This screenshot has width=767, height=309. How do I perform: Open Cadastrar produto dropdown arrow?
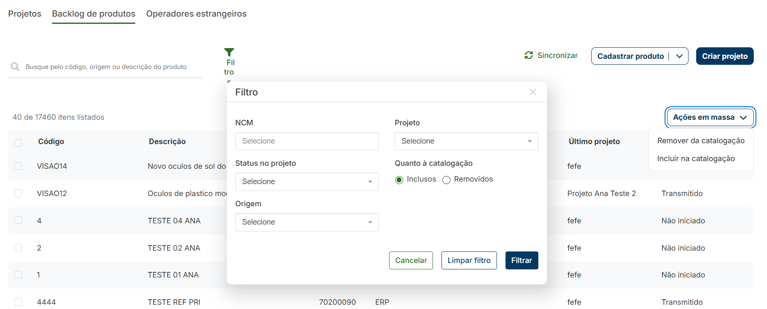[x=679, y=56]
